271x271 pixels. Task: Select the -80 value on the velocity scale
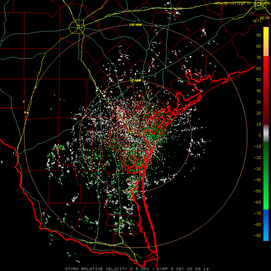[257, 225]
